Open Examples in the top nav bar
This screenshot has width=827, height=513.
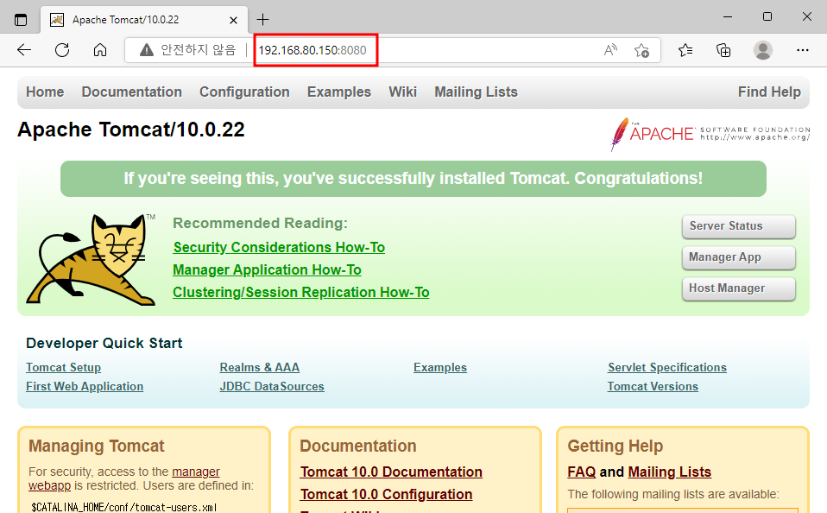click(339, 92)
